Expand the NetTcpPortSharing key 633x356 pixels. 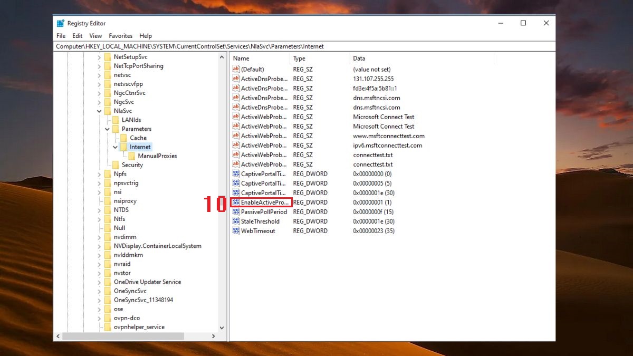[x=99, y=66]
